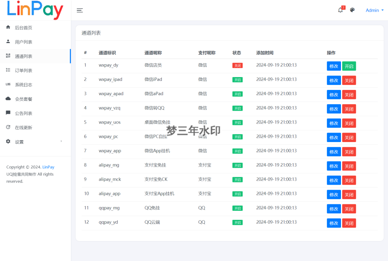Click 修改 for wxpay_pc
This screenshot has width=388, height=261.
334,137
